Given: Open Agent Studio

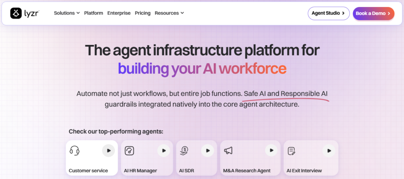Looking at the screenshot, I should click(x=329, y=13).
